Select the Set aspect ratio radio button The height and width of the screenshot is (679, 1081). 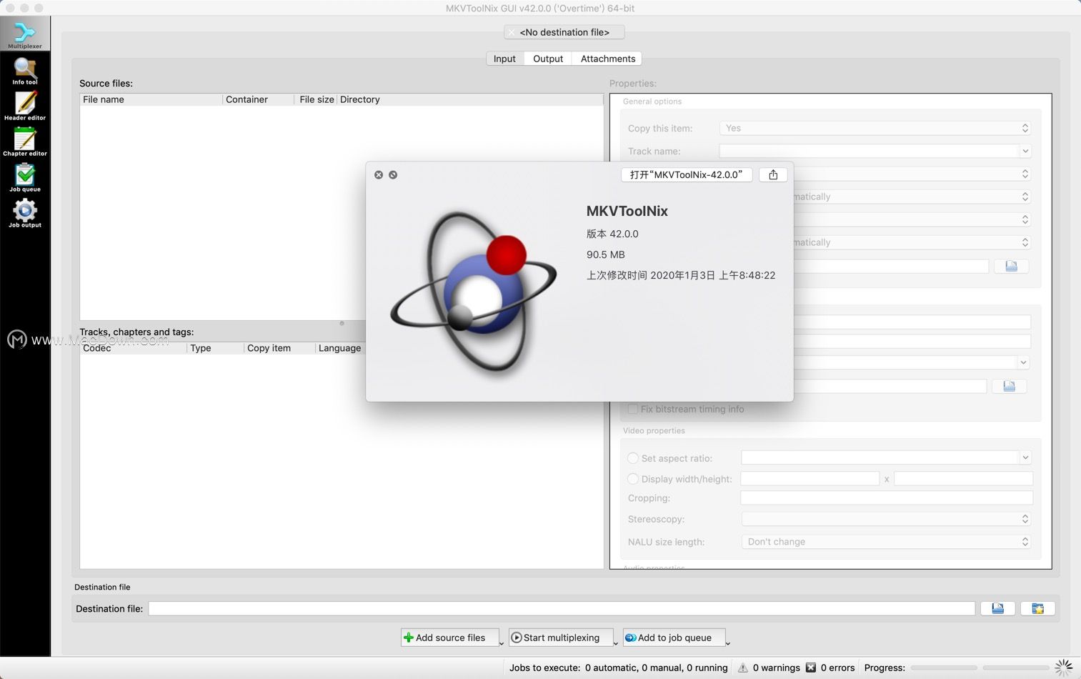pos(632,458)
